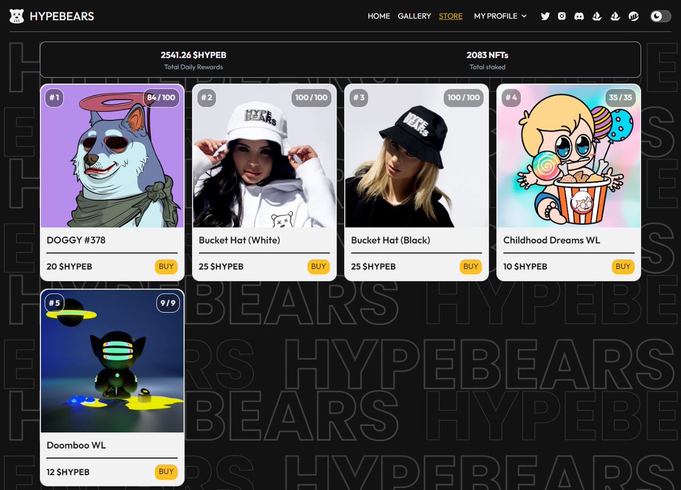
Task: Click the Bucket Hat (White) title
Action: tap(239, 240)
